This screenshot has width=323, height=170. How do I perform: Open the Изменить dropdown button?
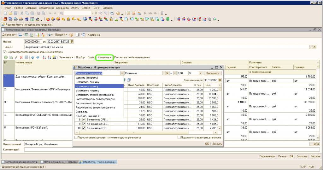click(x=104, y=57)
